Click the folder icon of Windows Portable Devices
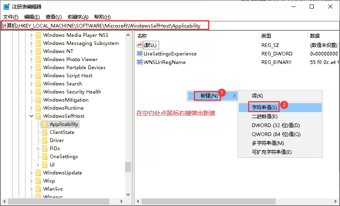 [38, 68]
